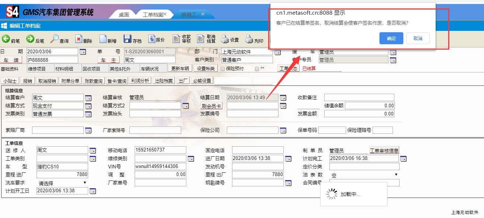Toggle the ** checkbox
This screenshot has width=484, height=218.
pyautogui.click(x=257, y=69)
